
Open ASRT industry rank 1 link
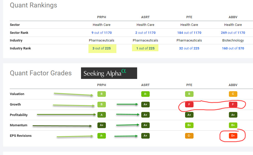[137, 48]
